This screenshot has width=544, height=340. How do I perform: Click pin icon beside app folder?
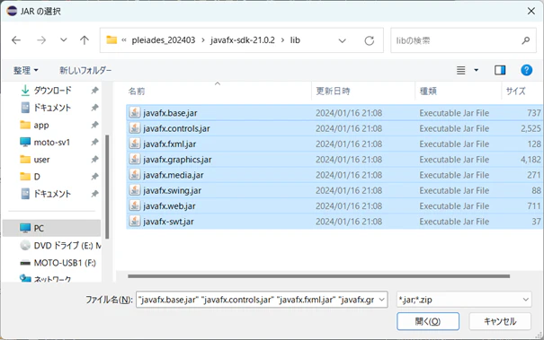click(94, 125)
